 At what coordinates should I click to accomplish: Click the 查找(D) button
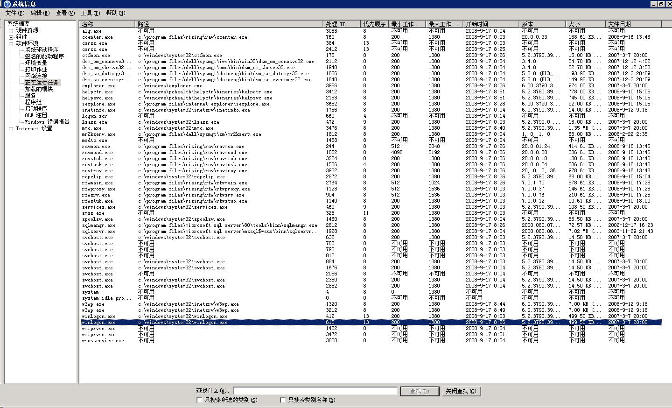pyautogui.click(x=420, y=391)
